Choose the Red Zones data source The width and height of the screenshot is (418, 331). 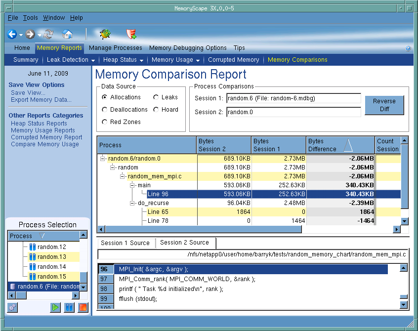pos(104,122)
